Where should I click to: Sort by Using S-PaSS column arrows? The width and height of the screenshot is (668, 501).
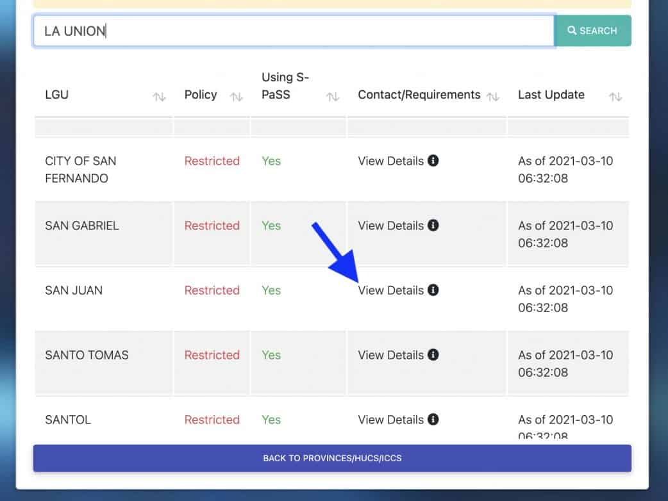(x=332, y=97)
